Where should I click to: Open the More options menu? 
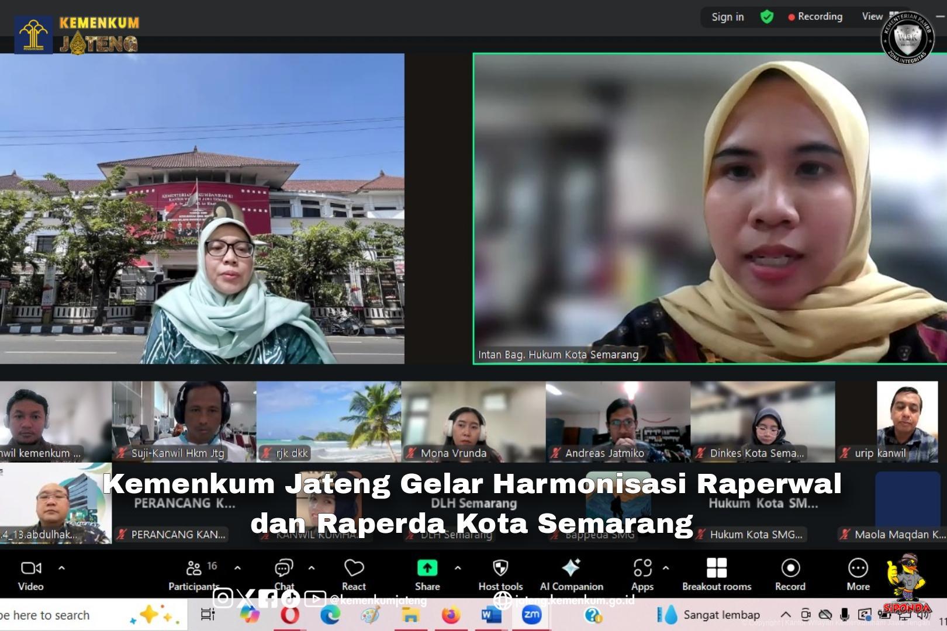858,575
